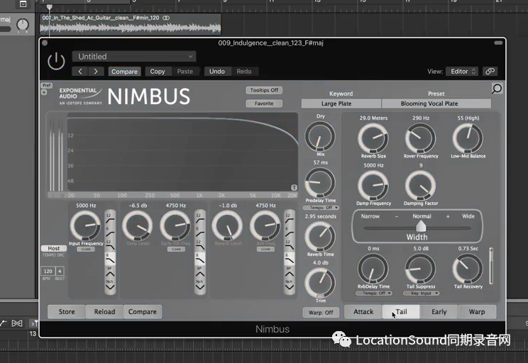This screenshot has width=528, height=363.
Task: Click the Paste button
Action: [185, 72]
